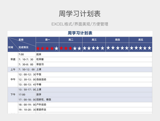Screen dimensions: 160x121
Task: Select the 周四 header cell
Action: tap(117, 40)
